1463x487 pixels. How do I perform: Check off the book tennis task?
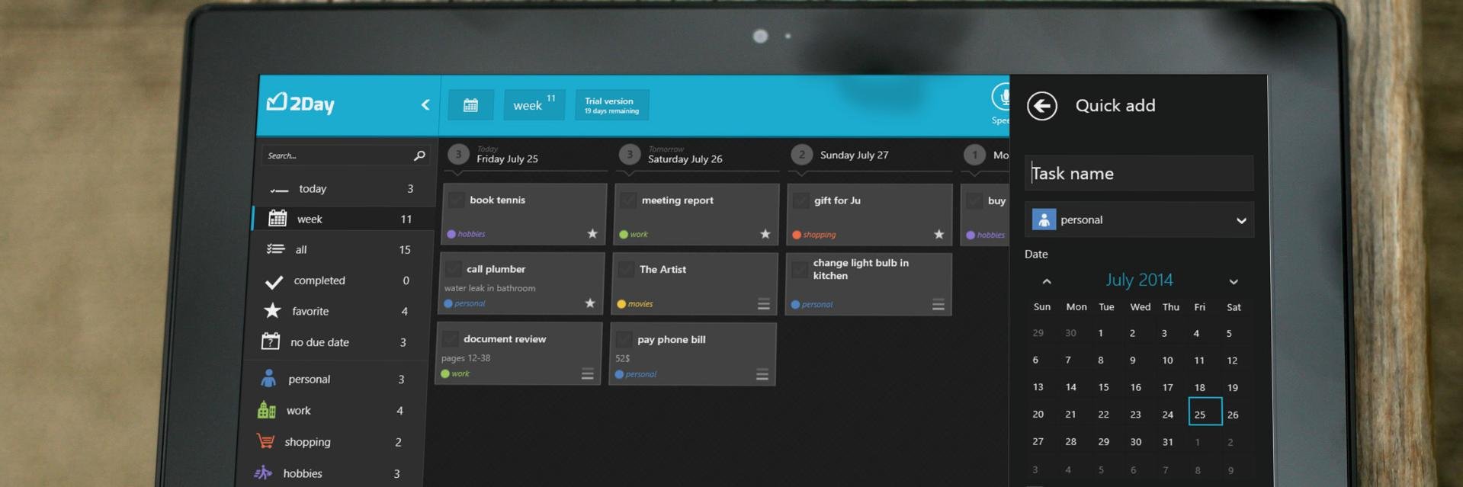456,200
